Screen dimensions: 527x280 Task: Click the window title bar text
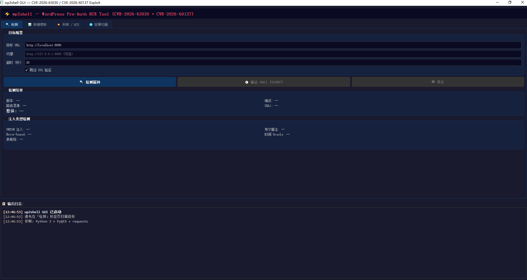pos(52,2)
